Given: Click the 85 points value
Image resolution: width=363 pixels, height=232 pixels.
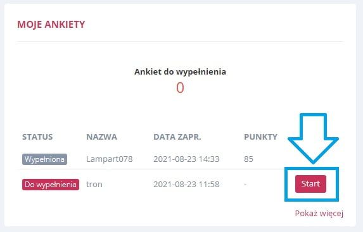Looking at the screenshot, I should pos(248,159).
